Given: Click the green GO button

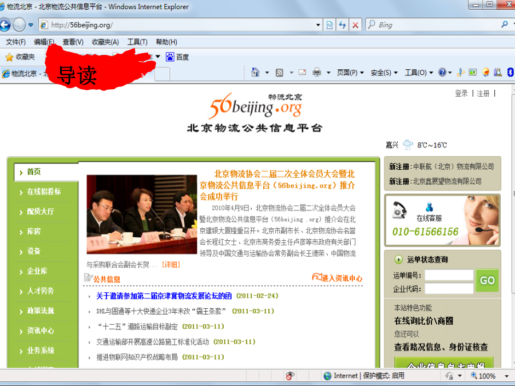Looking at the screenshot, I should click(x=487, y=280).
